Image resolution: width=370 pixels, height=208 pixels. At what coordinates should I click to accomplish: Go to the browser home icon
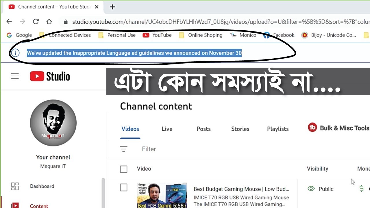[x=49, y=22]
